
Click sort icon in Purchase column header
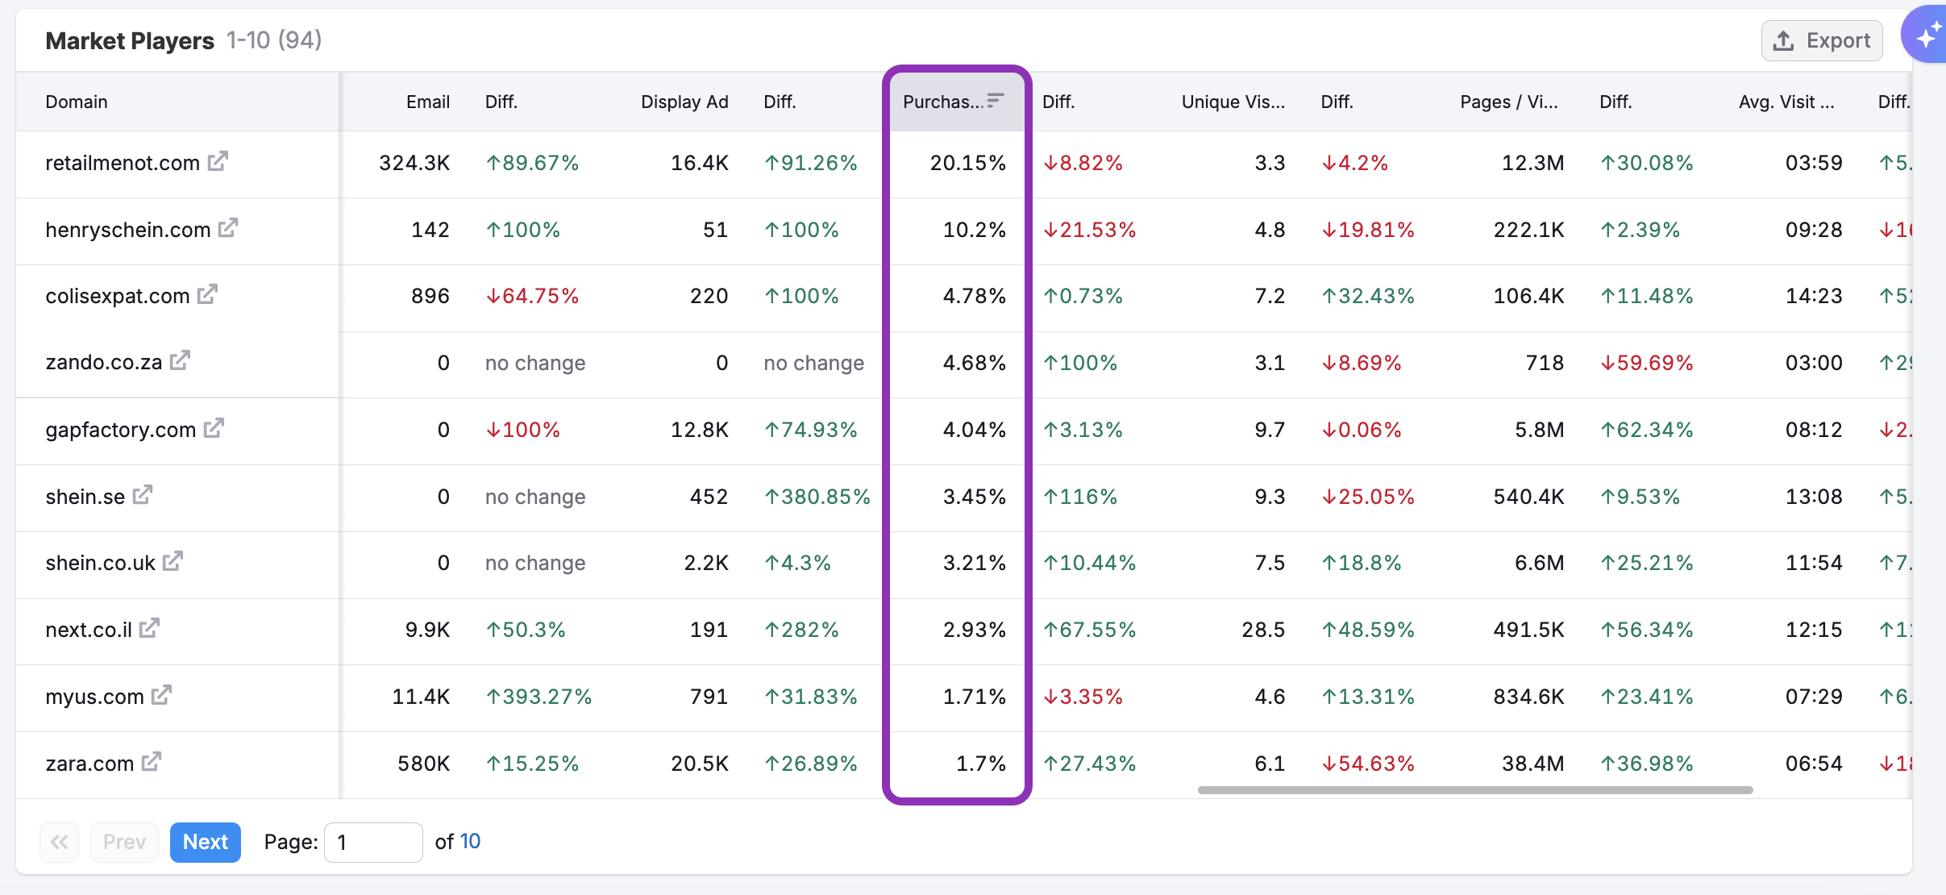[996, 101]
